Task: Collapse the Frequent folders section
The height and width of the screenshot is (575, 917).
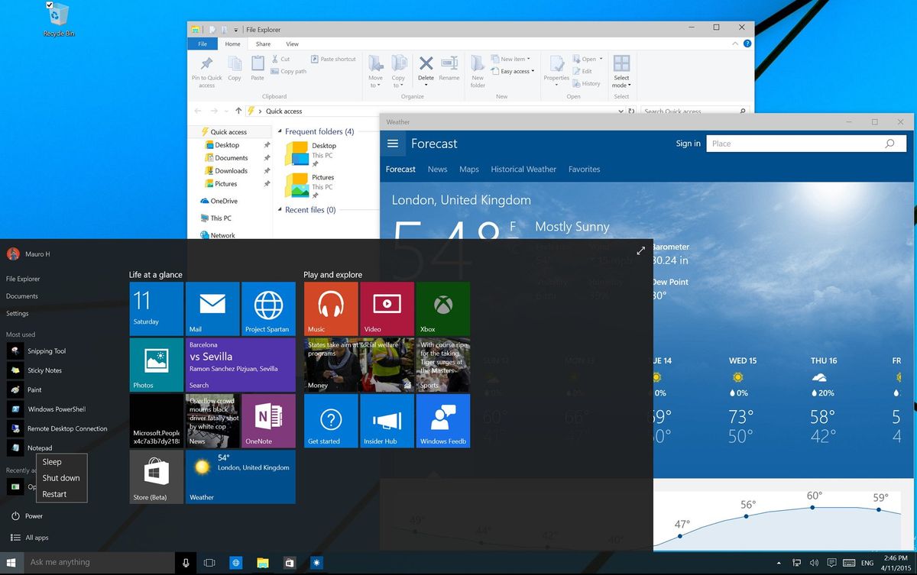Action: 280,131
